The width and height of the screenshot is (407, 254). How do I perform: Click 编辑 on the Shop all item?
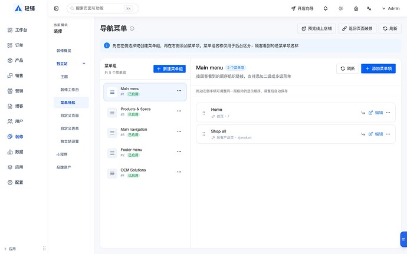(x=376, y=134)
